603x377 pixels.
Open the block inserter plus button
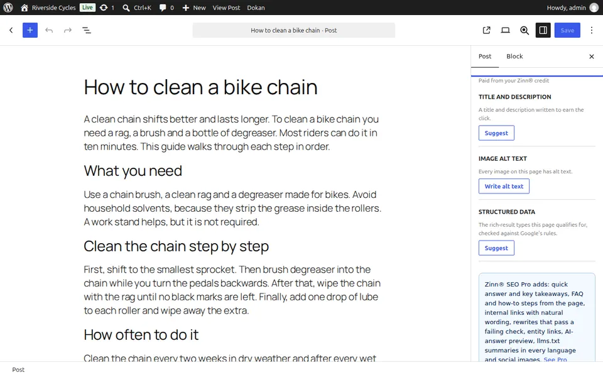coord(30,30)
